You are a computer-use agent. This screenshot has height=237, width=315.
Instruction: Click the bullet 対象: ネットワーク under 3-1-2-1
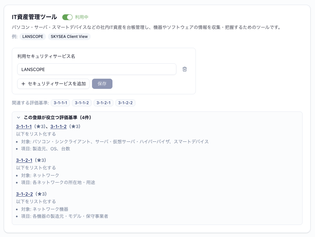[40, 176]
